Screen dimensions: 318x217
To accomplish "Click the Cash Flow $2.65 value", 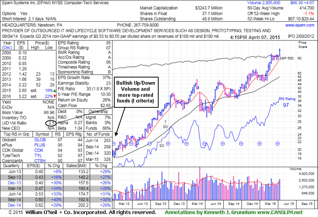I will click(106, 105).
